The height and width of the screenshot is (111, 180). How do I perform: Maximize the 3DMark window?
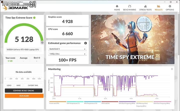point(171,2)
